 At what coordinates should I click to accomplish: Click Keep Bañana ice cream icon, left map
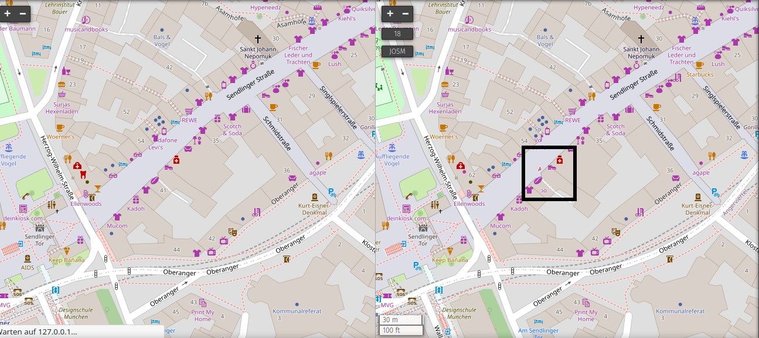coord(67,251)
